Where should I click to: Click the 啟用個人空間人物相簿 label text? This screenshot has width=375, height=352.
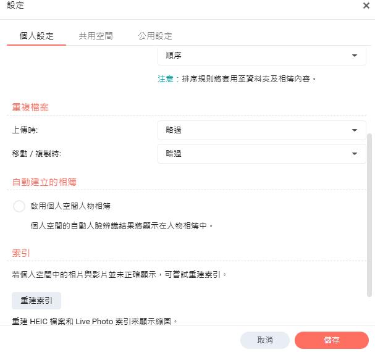tap(70, 206)
